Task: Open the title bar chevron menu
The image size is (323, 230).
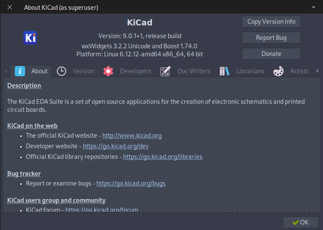Action: 314,7
